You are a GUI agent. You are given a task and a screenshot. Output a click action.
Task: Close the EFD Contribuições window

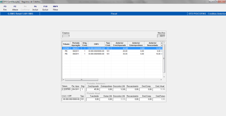point(222,1)
